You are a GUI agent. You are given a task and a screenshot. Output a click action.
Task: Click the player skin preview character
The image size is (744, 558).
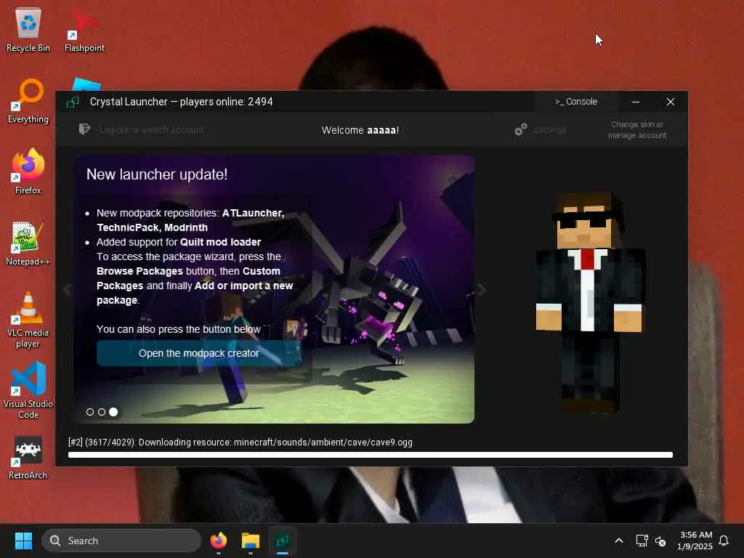tap(590, 303)
